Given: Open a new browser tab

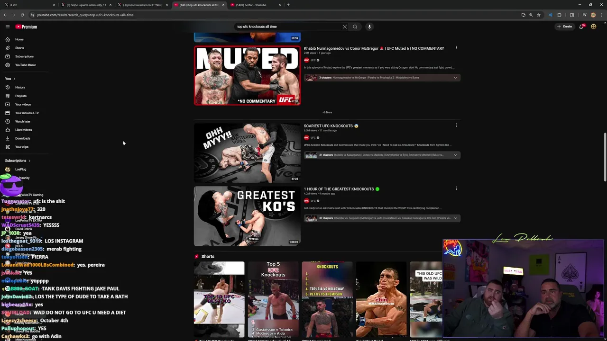Looking at the screenshot, I should tap(288, 5).
